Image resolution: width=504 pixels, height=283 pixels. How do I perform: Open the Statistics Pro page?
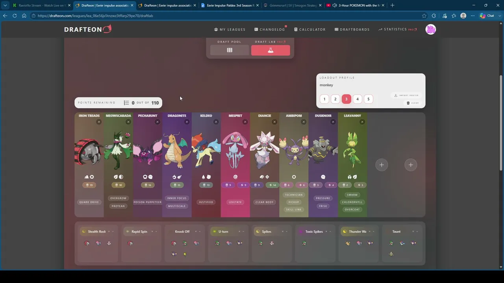pos(397,29)
